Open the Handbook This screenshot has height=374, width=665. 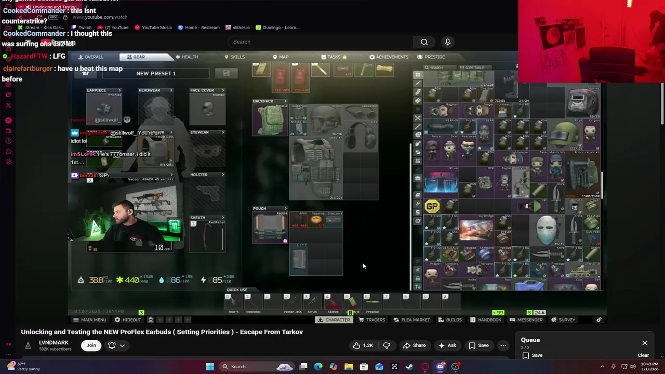pos(486,320)
